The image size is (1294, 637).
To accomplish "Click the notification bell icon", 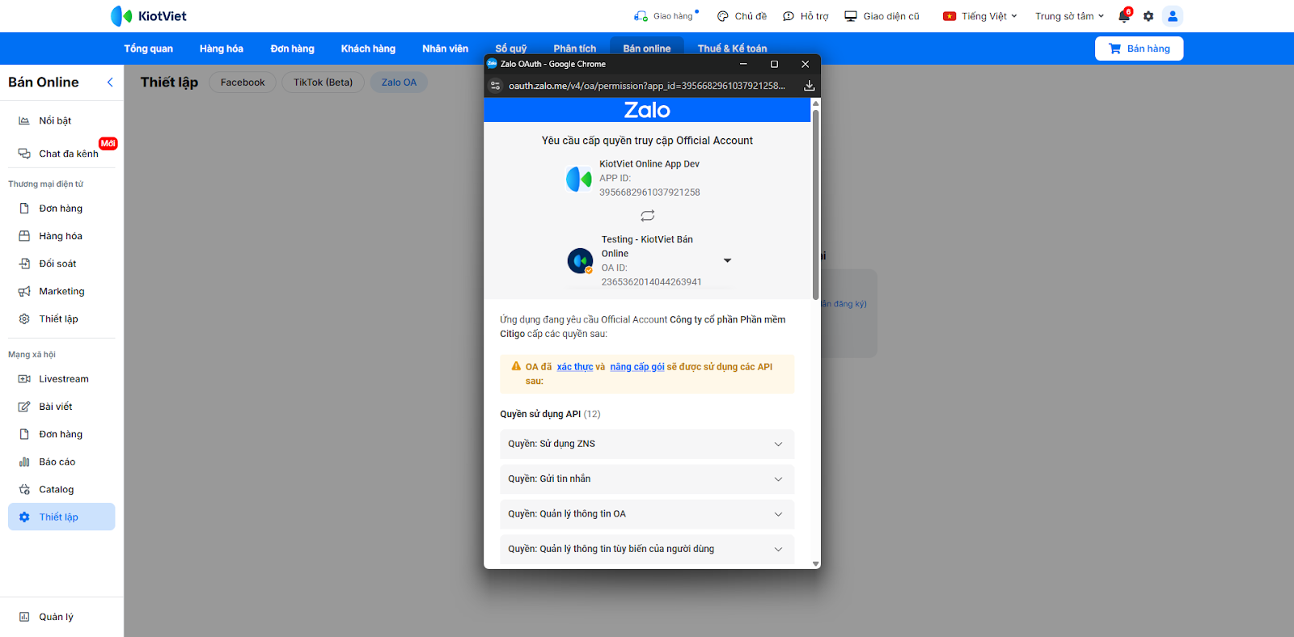I will (x=1124, y=16).
